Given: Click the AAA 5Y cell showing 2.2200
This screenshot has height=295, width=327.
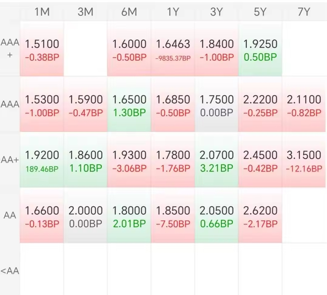Looking at the screenshot, I should (260, 105).
